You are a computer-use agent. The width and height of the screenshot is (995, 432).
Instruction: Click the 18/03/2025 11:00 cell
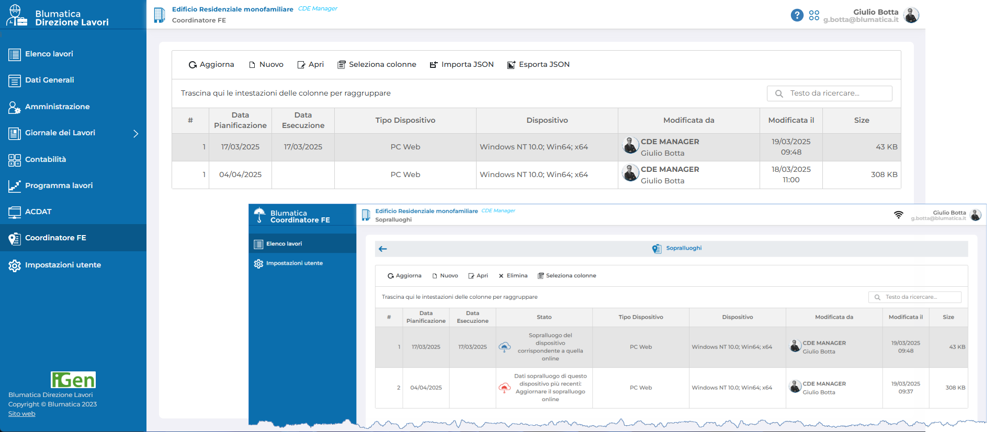point(791,175)
